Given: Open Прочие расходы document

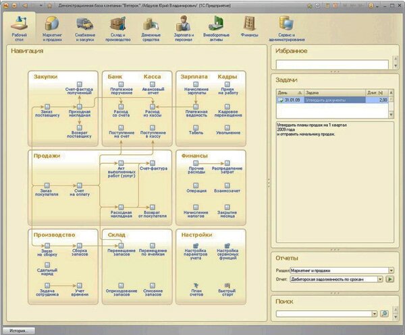Looking at the screenshot, I should (196, 167).
